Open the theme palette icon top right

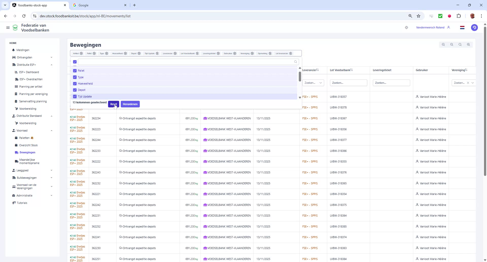pos(475,27)
